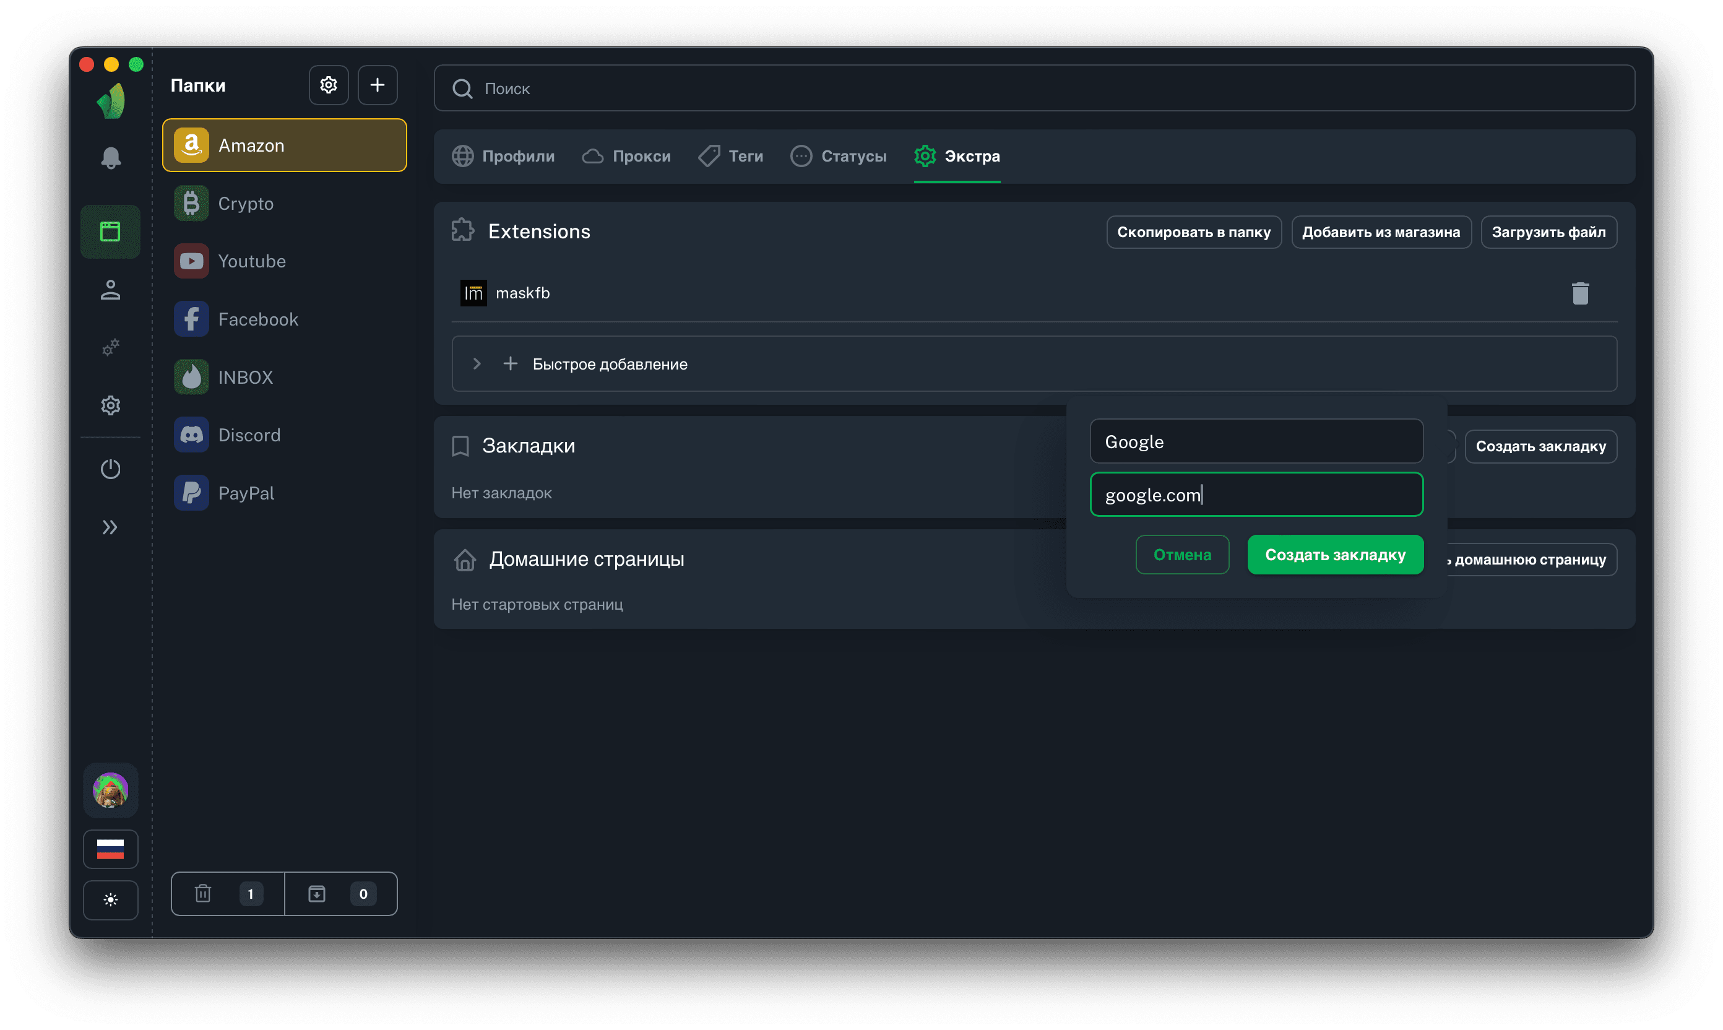
Task: Open the Статусы tab
Action: (839, 156)
